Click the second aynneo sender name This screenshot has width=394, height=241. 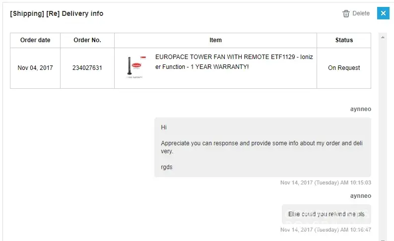pyautogui.click(x=360, y=196)
